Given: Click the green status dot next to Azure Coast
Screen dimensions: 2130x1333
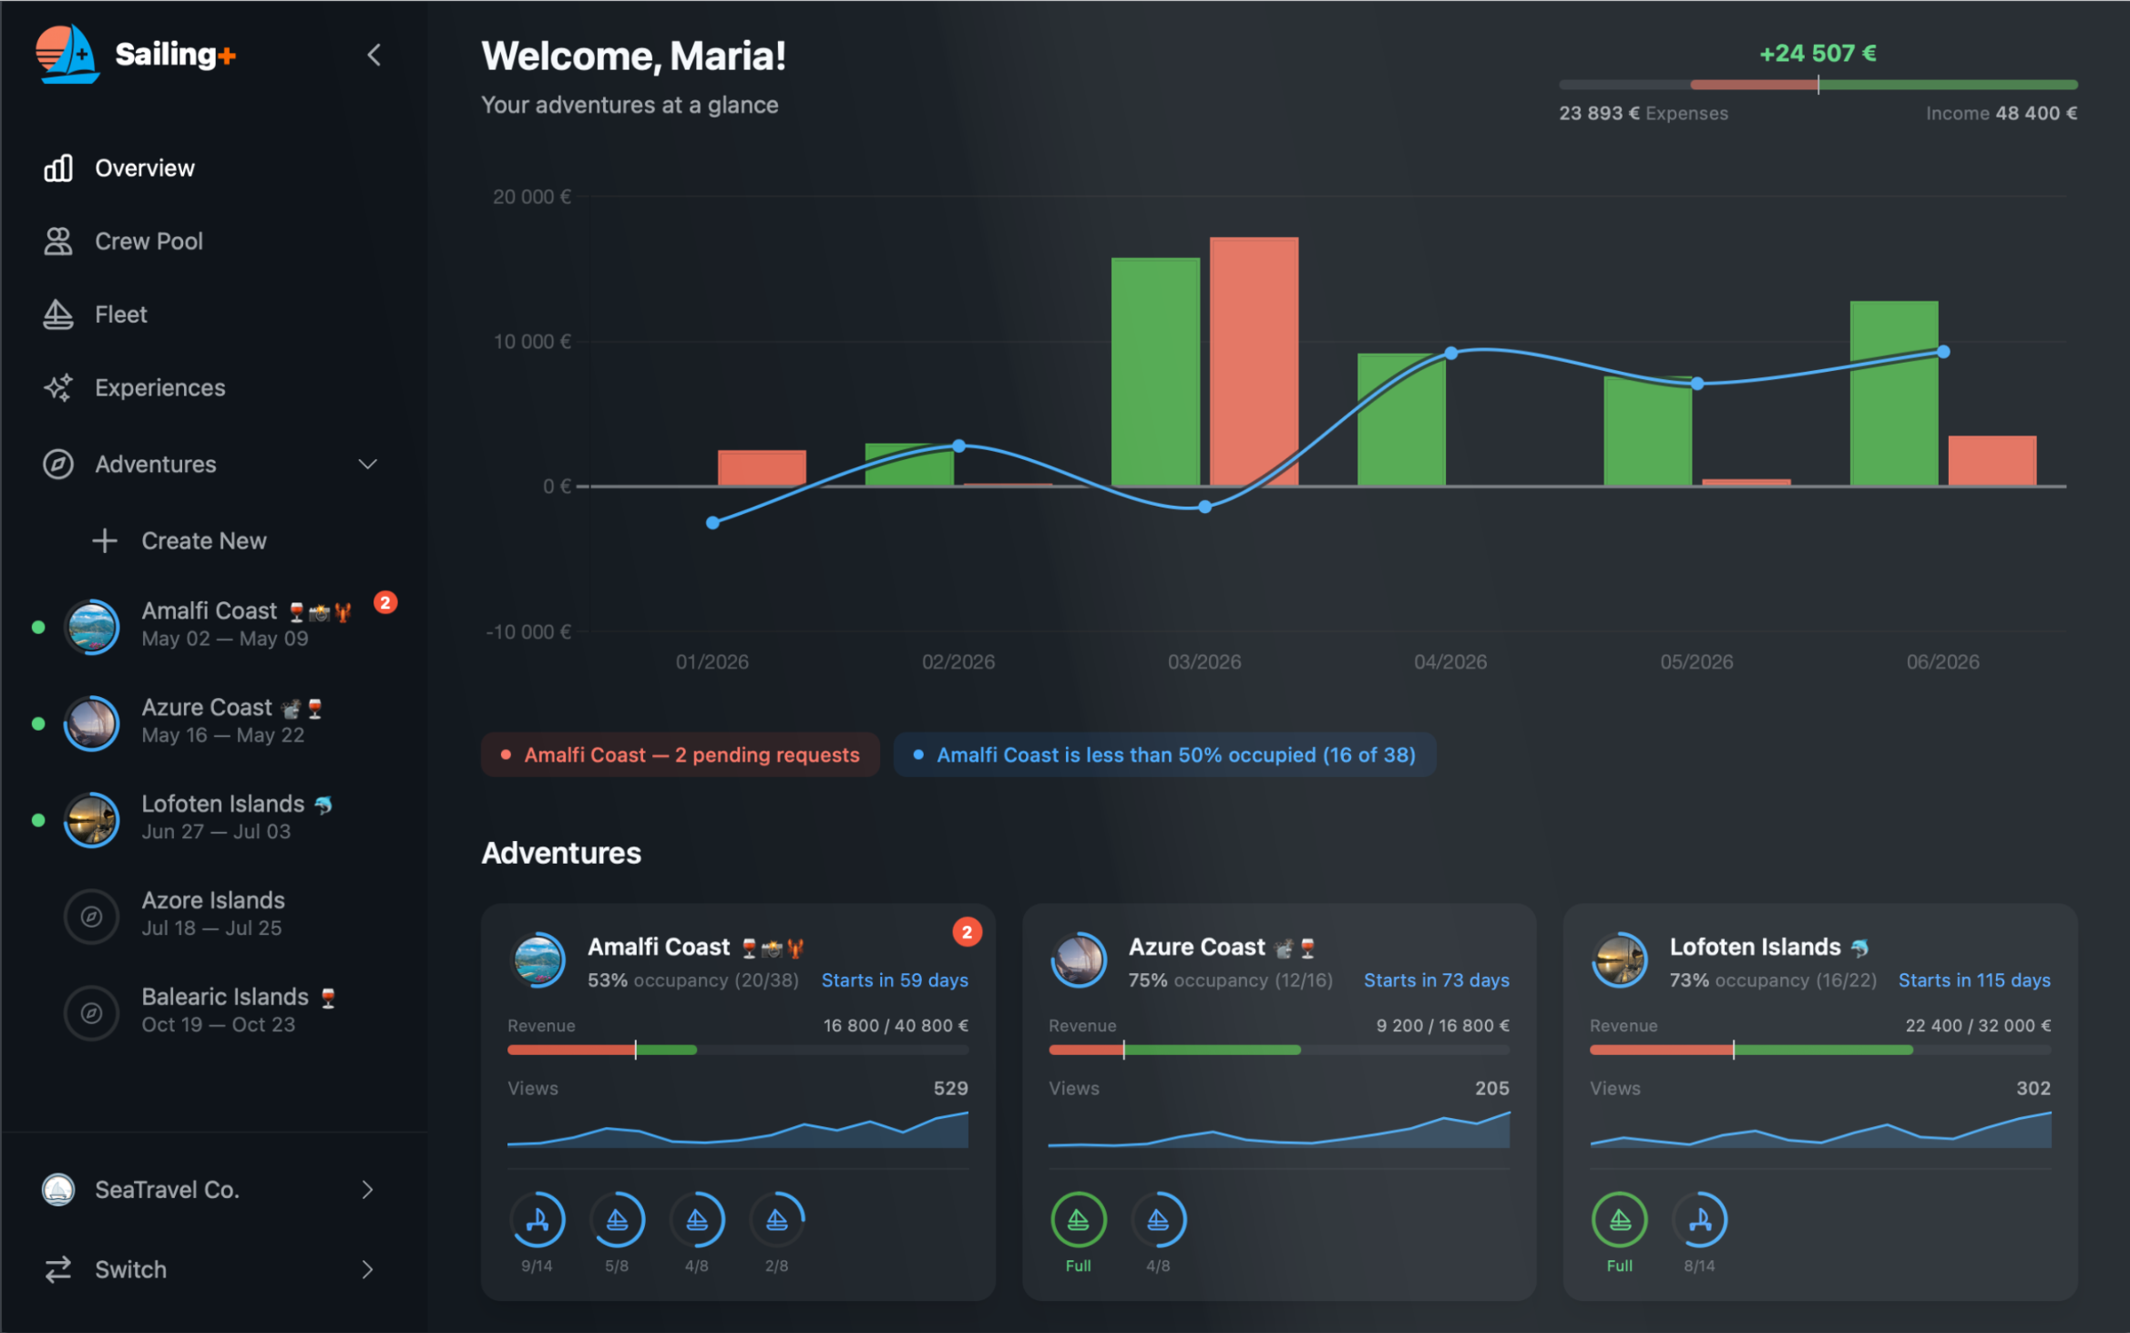Looking at the screenshot, I should [38, 723].
